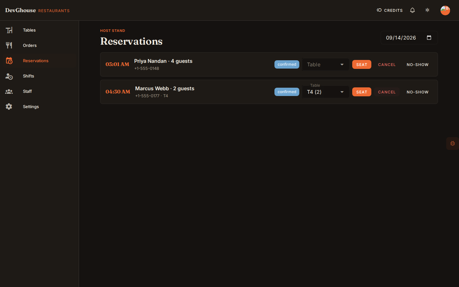Seat Priya Nandan's reservation
Screen dimensions: 459x287
(x=362, y=64)
